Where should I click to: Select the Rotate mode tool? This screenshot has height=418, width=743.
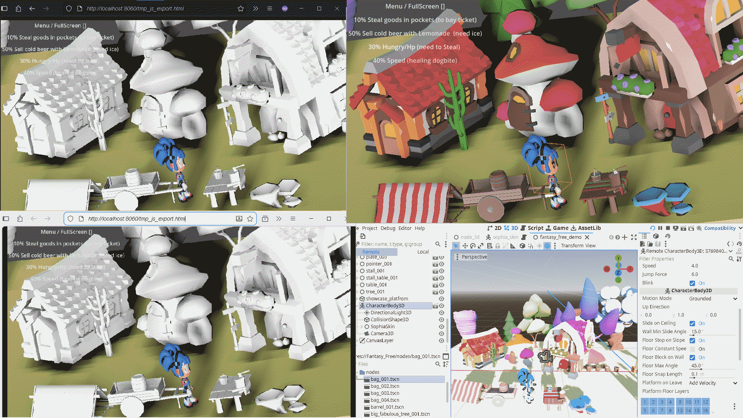(473, 246)
